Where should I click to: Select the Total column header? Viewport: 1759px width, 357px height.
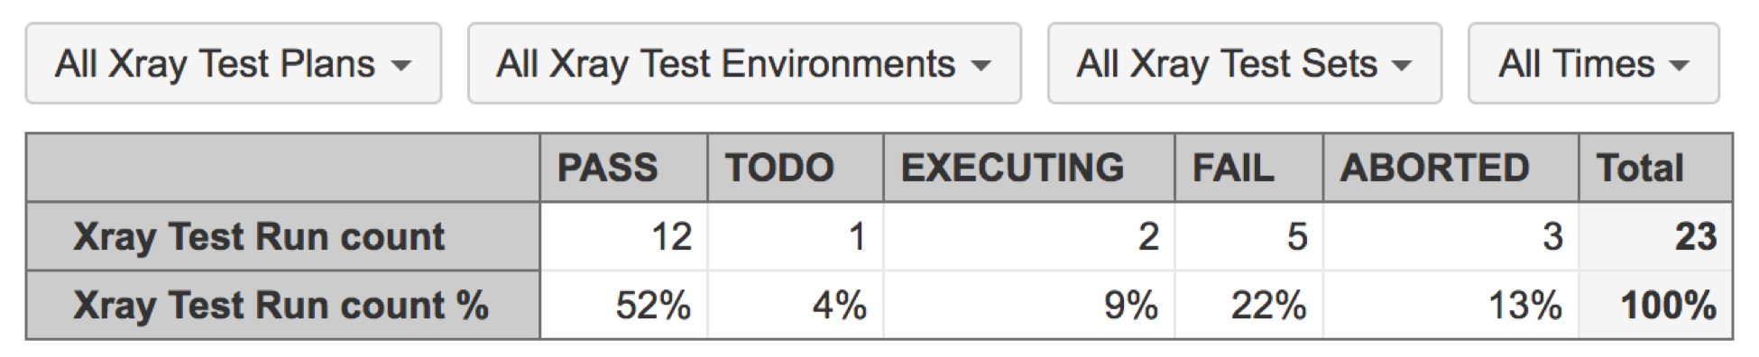[1656, 168]
